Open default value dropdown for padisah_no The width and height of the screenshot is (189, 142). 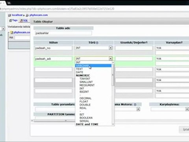(172, 48)
